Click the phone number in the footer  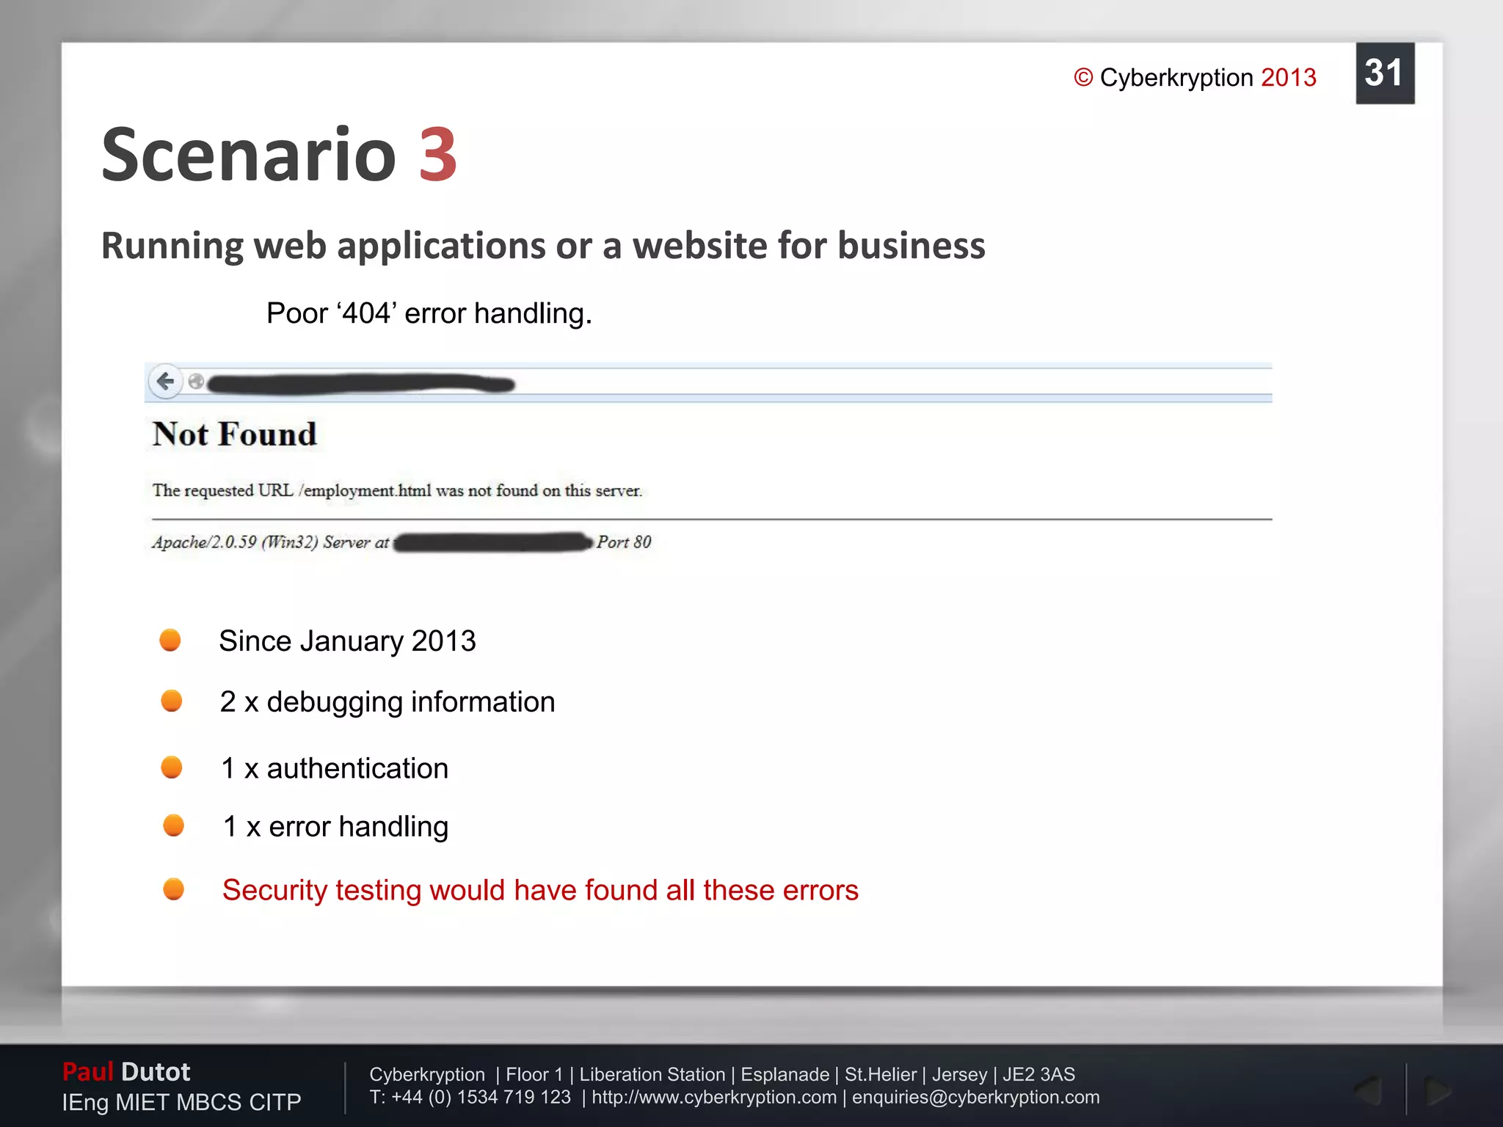[x=481, y=1097]
